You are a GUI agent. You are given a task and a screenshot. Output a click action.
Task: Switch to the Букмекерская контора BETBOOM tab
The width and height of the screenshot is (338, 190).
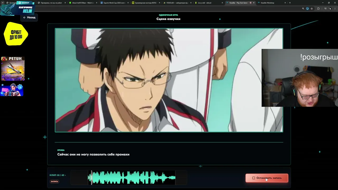(x=146, y=3)
